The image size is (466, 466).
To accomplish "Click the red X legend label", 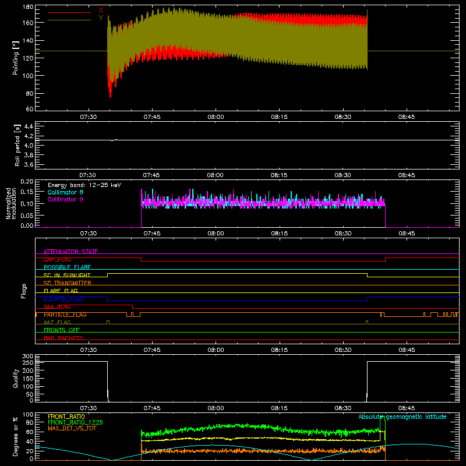I will [101, 10].
